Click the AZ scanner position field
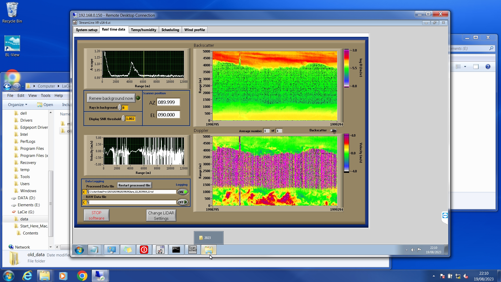The image size is (501, 282). 168,102
